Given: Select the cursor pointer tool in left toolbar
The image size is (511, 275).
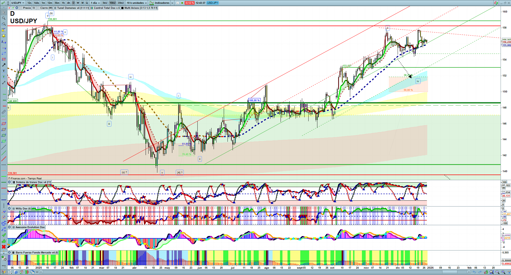Looking at the screenshot, I should (4, 12).
